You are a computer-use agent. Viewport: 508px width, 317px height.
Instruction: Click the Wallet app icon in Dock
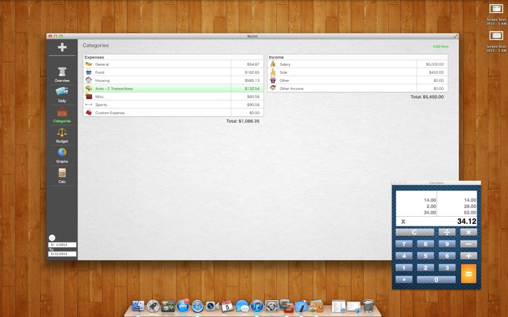pos(316,306)
